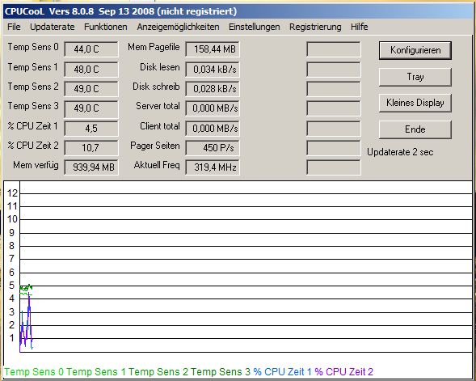The width and height of the screenshot is (476, 381).
Task: Click % CPU Zeit 1 in graph legend
Action: [282, 371]
